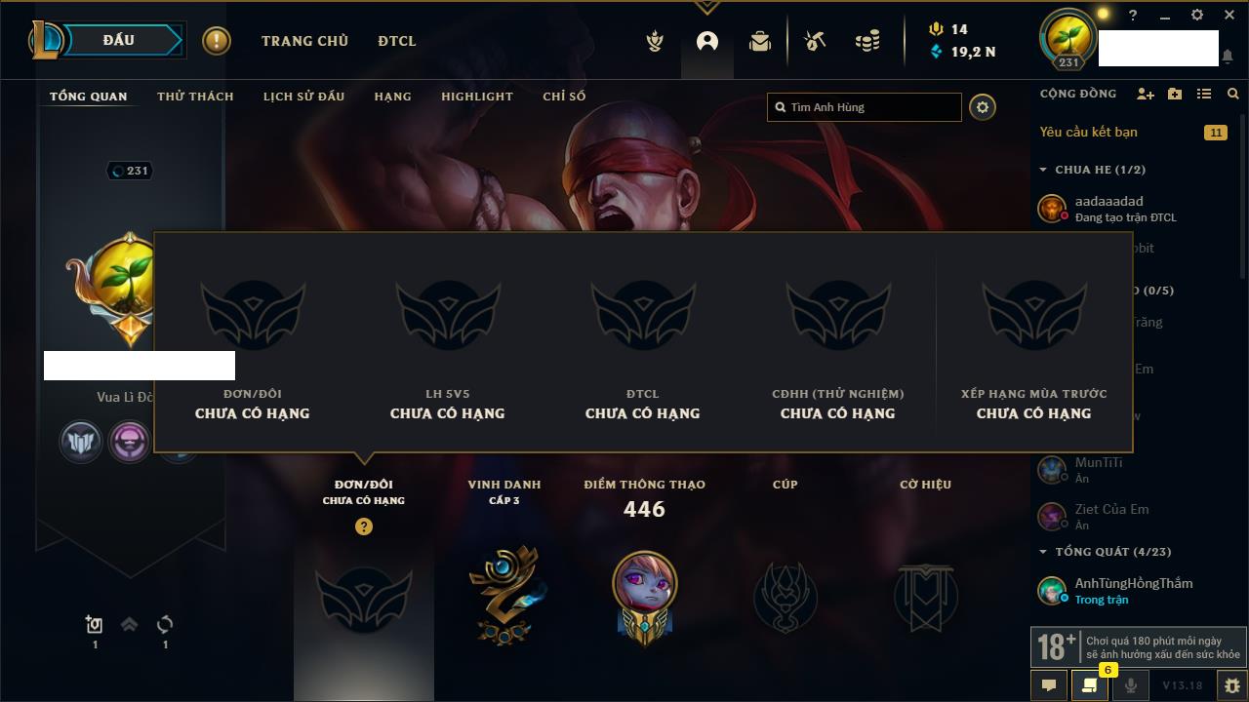Click the Tìm Anh Hùng search field
The width and height of the screenshot is (1249, 702).
[x=865, y=107]
